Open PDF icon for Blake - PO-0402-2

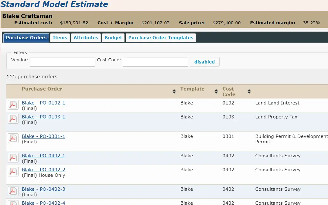[13, 172]
